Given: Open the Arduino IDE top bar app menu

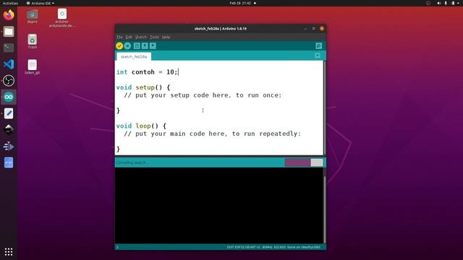Looking at the screenshot, I should 41,3.
